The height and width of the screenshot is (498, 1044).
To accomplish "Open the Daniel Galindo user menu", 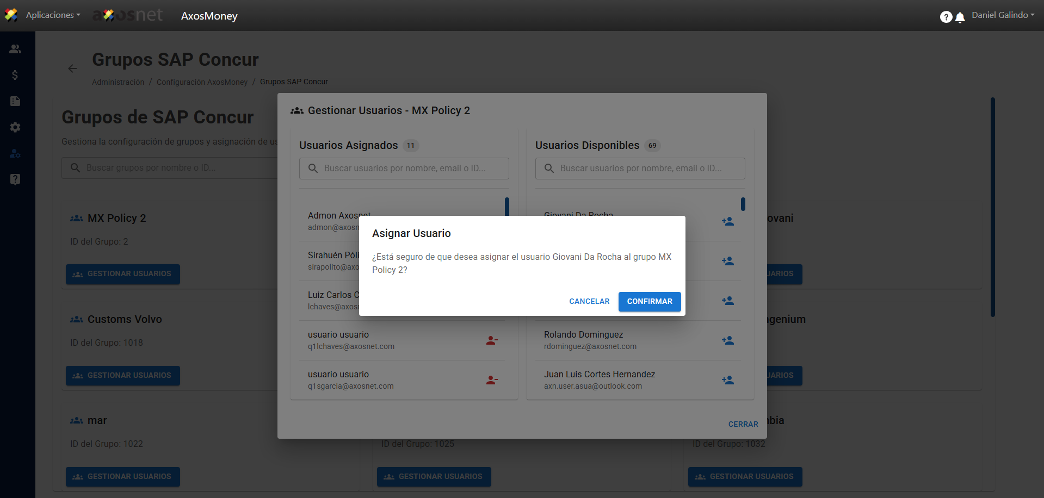I will pyautogui.click(x=1003, y=15).
